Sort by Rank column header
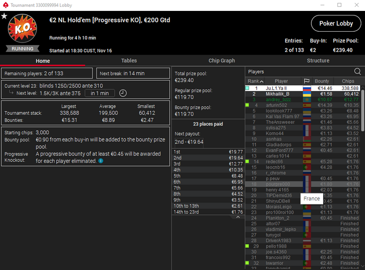Screen dimensions: 365x270 (x=256, y=81)
